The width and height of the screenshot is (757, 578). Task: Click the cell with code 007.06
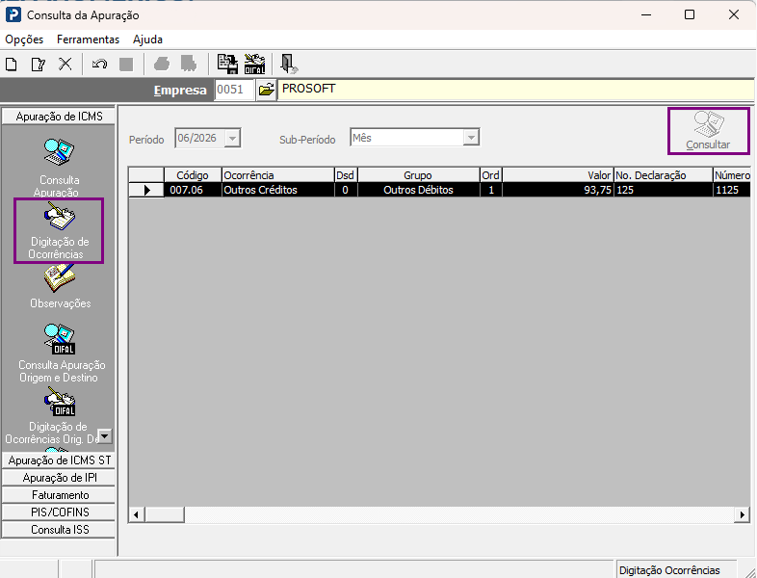pos(193,190)
